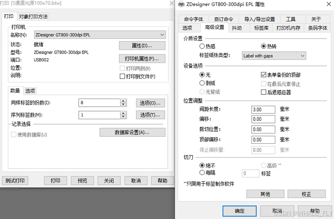Screen dimensions: 334x219
Task: Decrease the 同样标签的份数 value with down arrow
Action: click(x=123, y=104)
